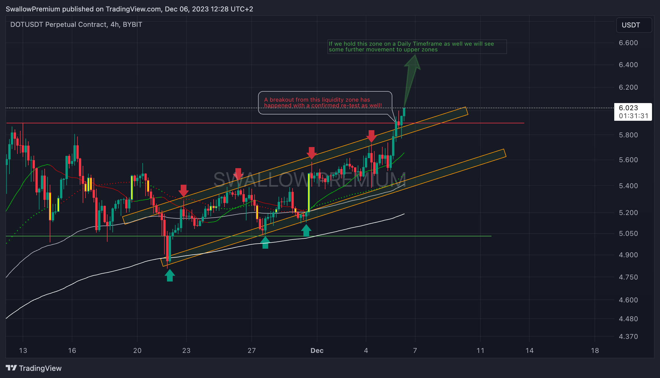
Task: Click the current price label 6.023
Action: 628,108
